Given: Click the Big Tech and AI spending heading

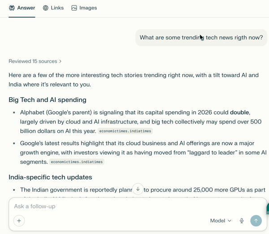Looking at the screenshot, I should click(x=48, y=100).
